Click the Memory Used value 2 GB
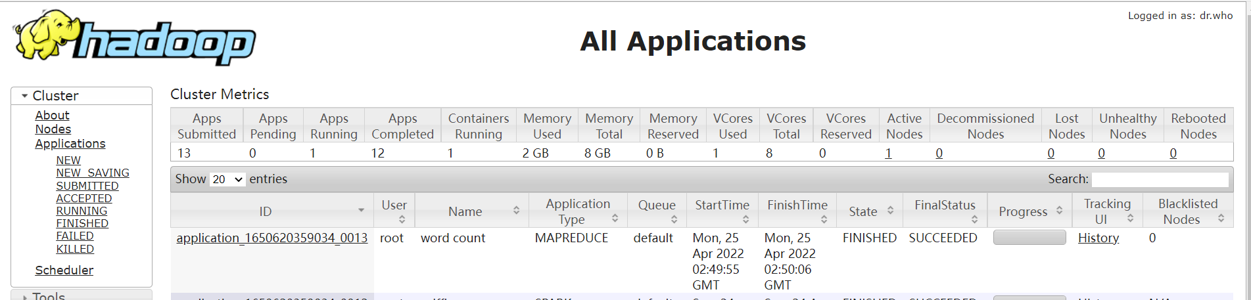This screenshot has height=300, width=1251. click(536, 153)
